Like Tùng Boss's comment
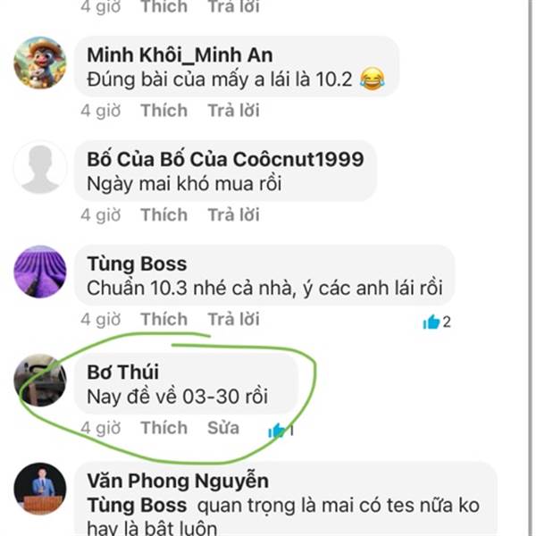Viewport: 536px width, 536px height. (x=164, y=319)
